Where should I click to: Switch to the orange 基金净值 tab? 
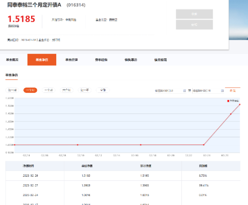[x=42, y=60]
